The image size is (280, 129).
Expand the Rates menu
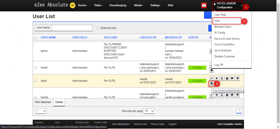pyautogui.click(x=99, y=5)
